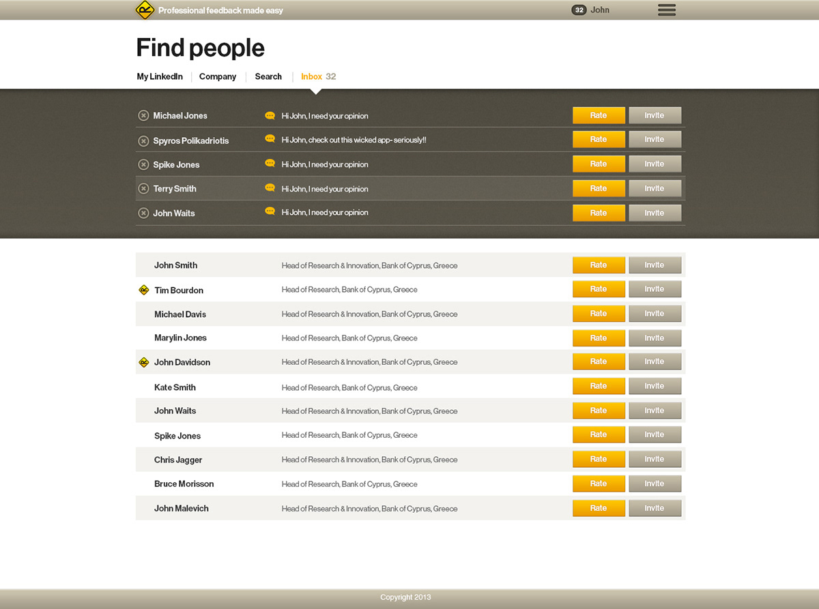Click the name Spyros Polikadriotis
The width and height of the screenshot is (819, 609).
point(191,141)
